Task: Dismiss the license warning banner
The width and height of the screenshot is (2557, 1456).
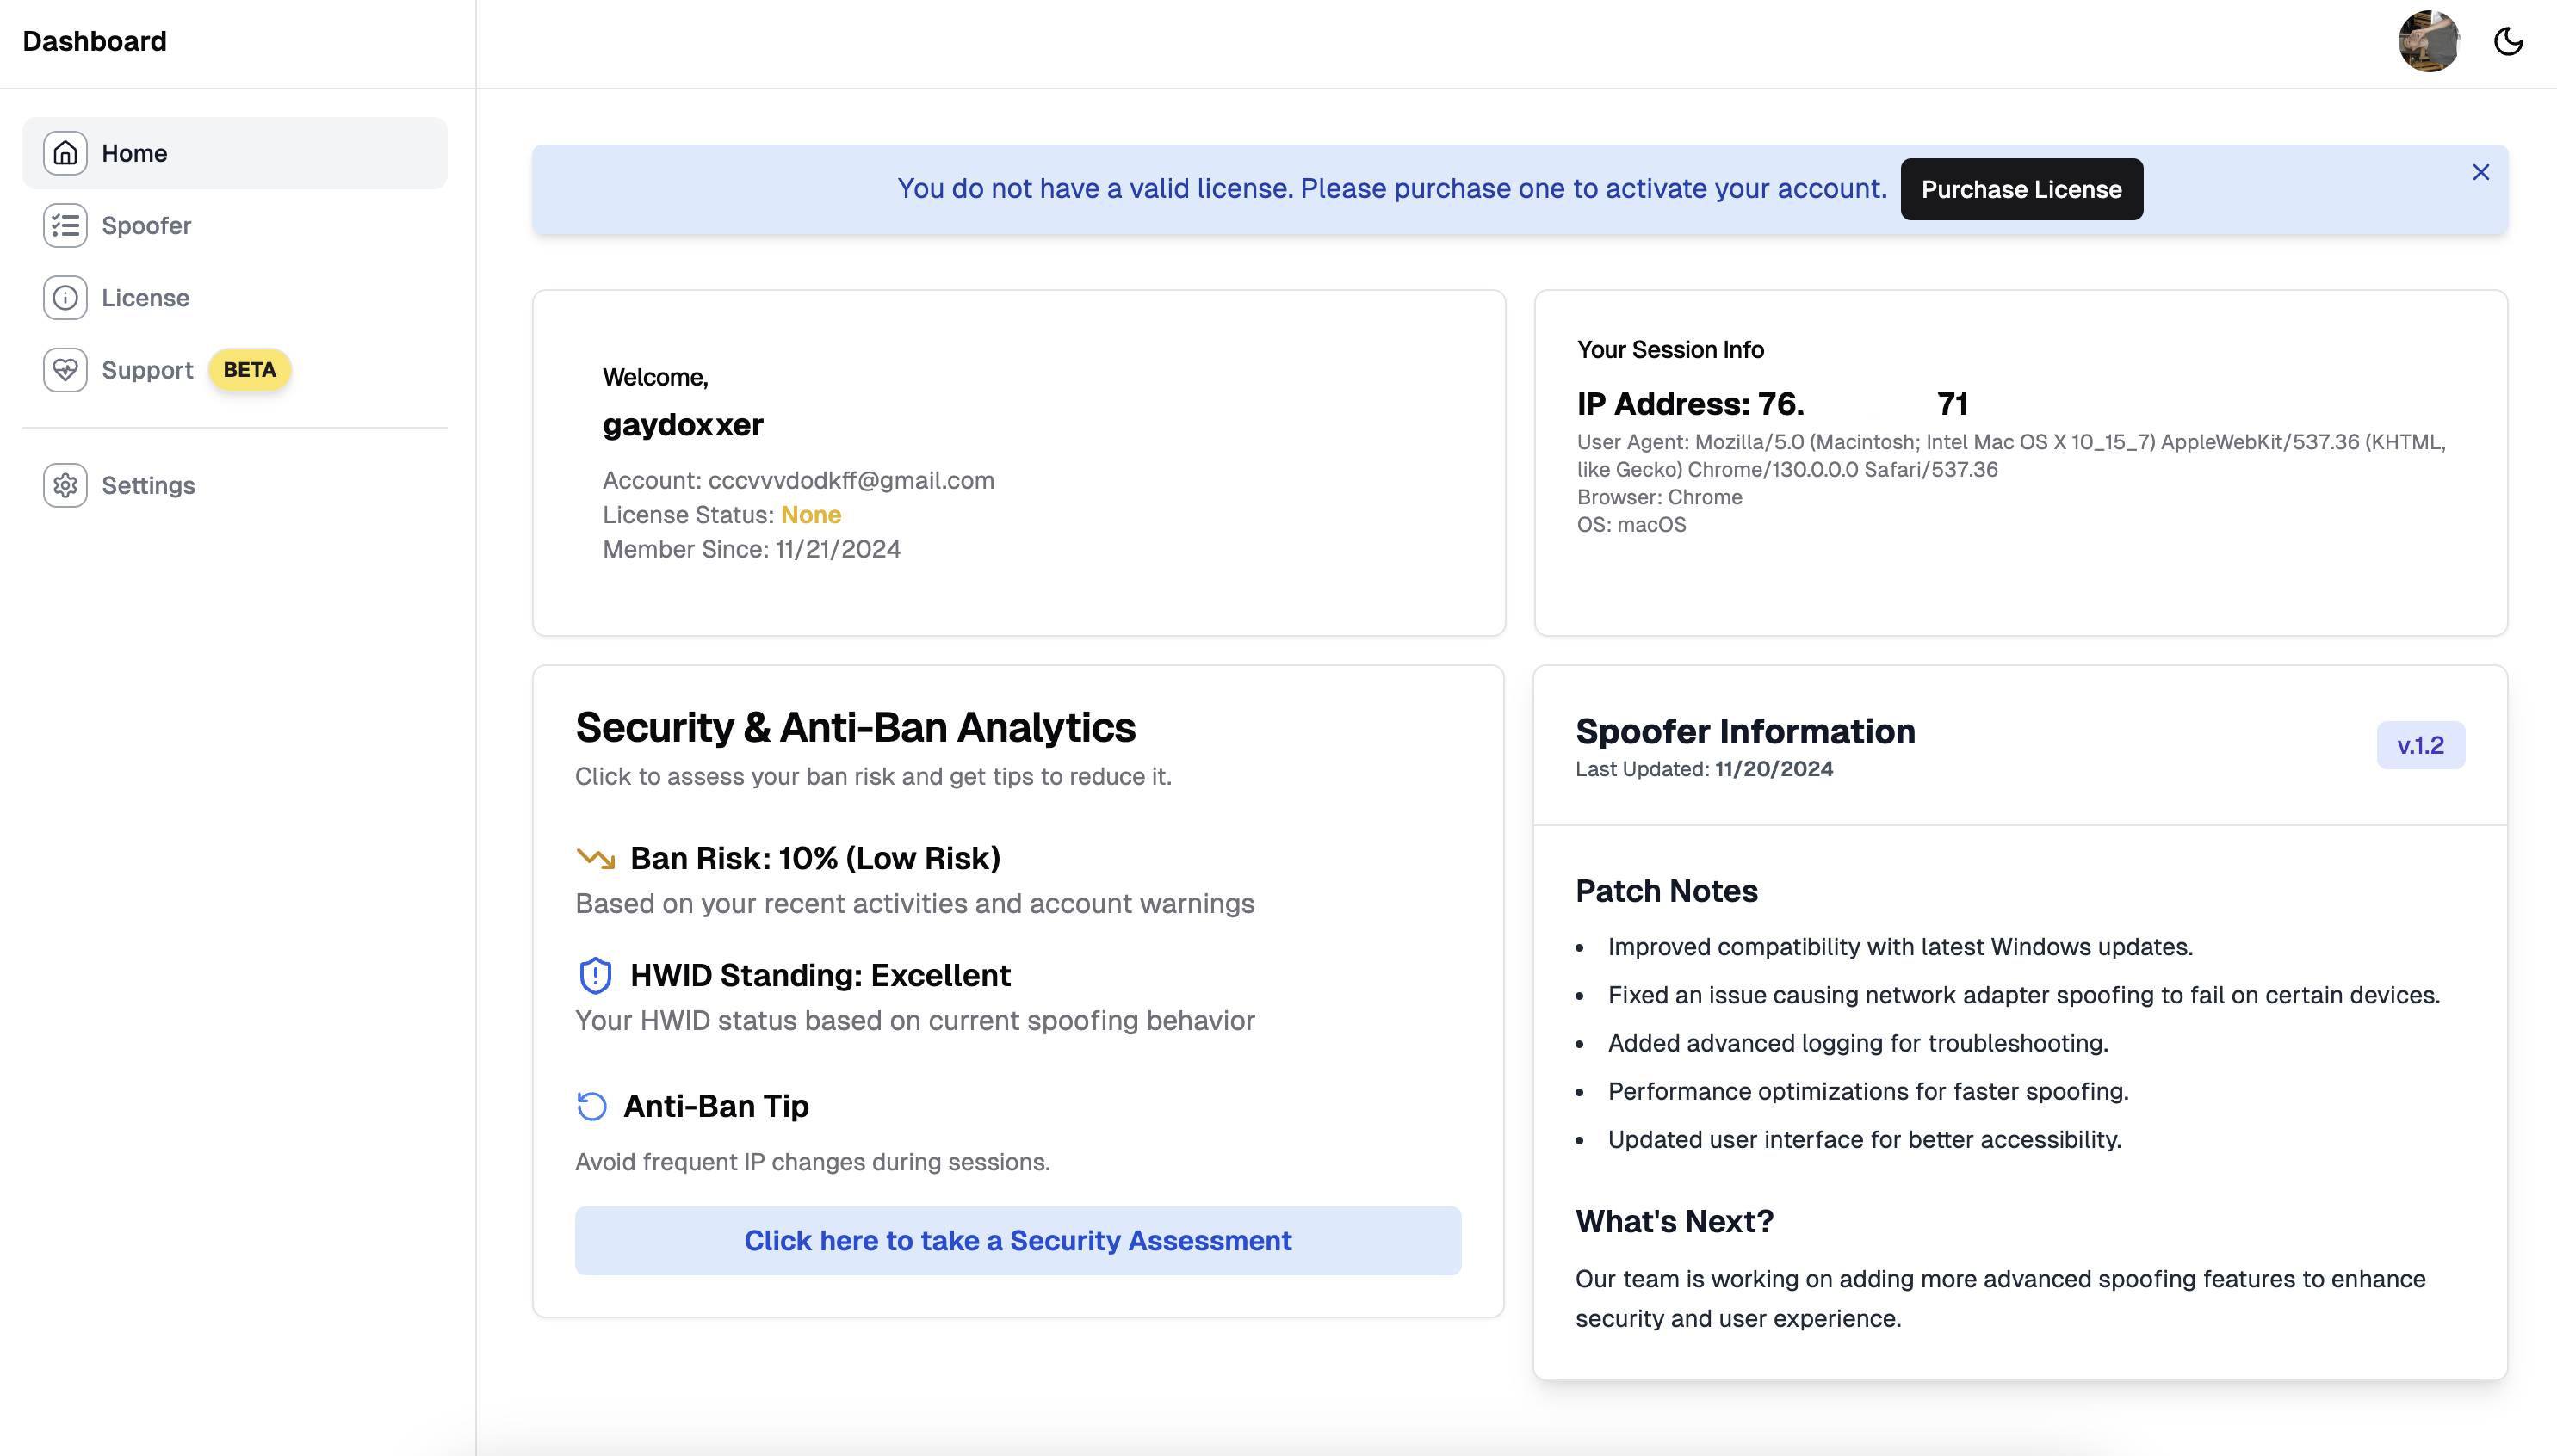Action: (2480, 173)
